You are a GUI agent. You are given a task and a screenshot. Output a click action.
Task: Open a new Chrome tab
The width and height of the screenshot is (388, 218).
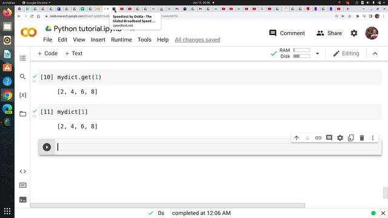347,9
